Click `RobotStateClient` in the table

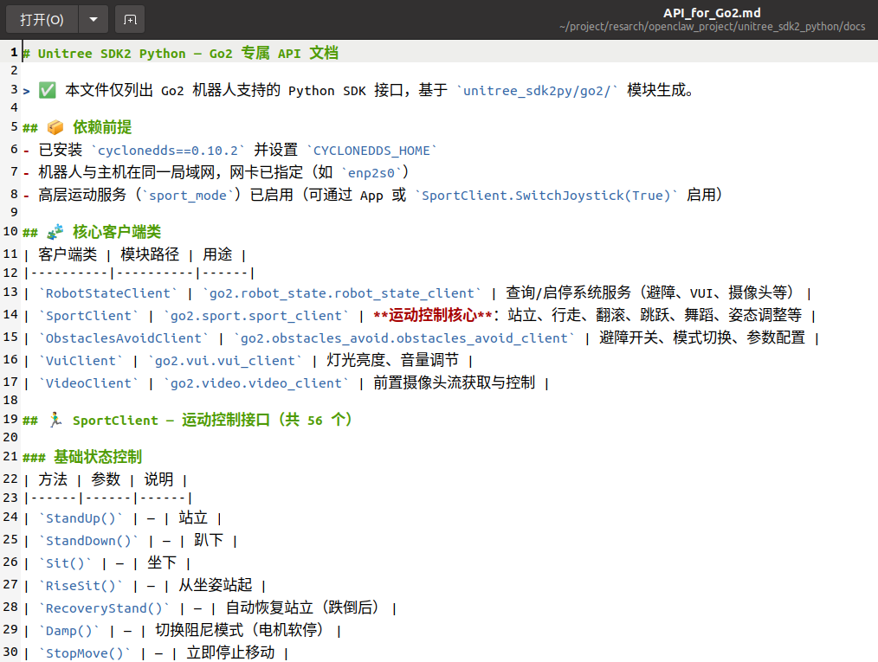pyautogui.click(x=107, y=293)
